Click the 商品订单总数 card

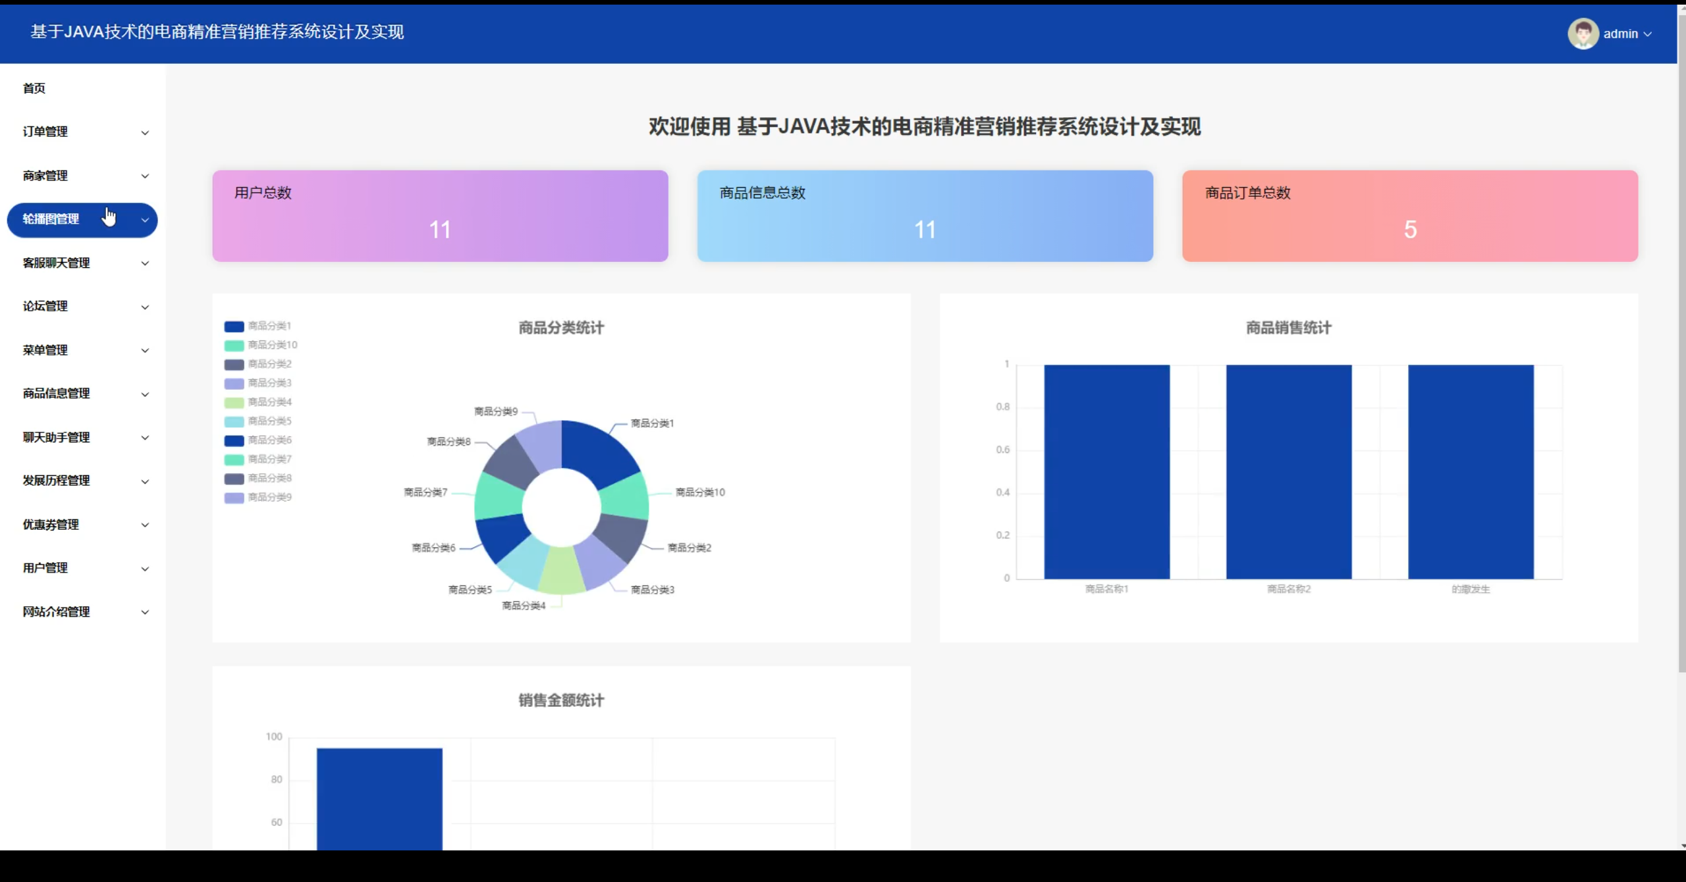[1409, 216]
